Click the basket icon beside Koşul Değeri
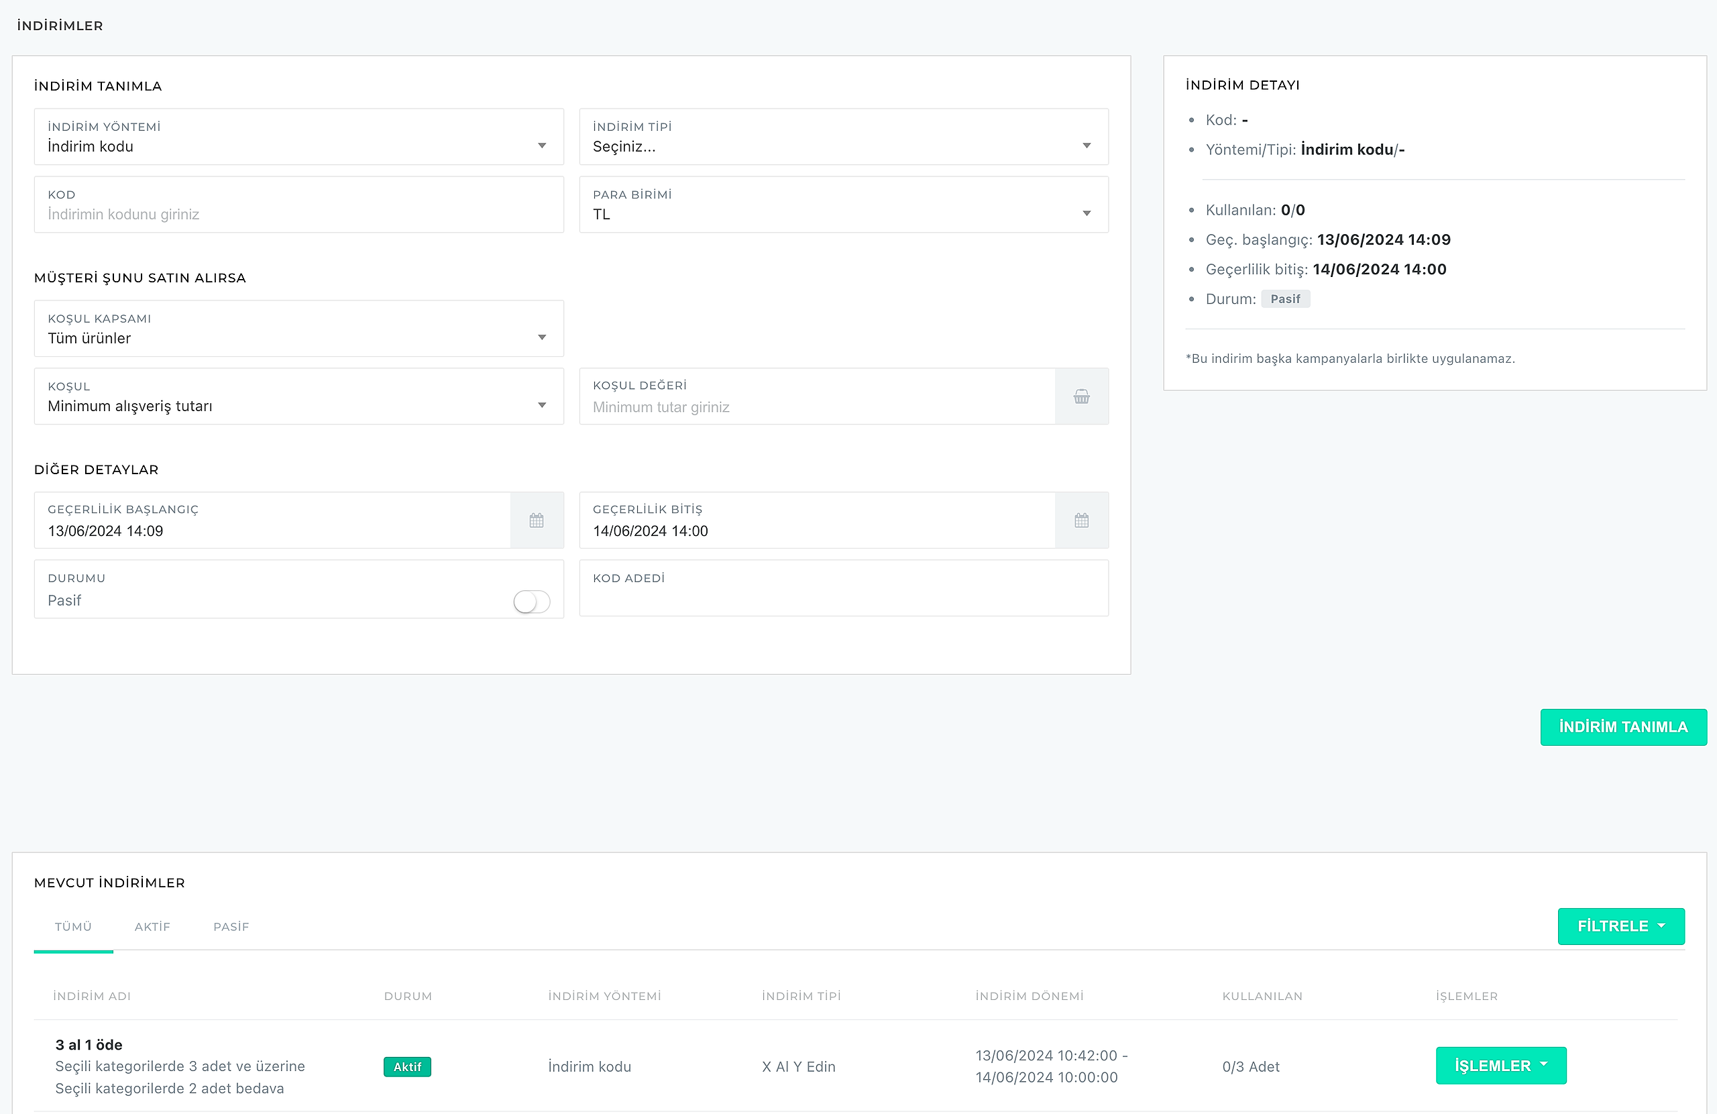1717x1114 pixels. point(1081,396)
